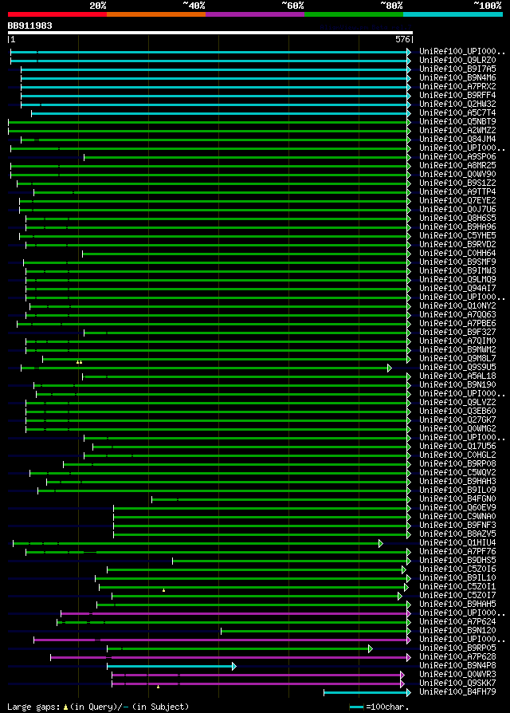
Task: Select the UniRef100_A9TTP4 label
Action: point(457,192)
